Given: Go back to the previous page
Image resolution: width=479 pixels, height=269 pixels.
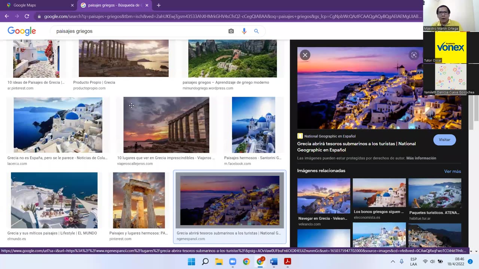Looking at the screenshot, I should [7, 16].
